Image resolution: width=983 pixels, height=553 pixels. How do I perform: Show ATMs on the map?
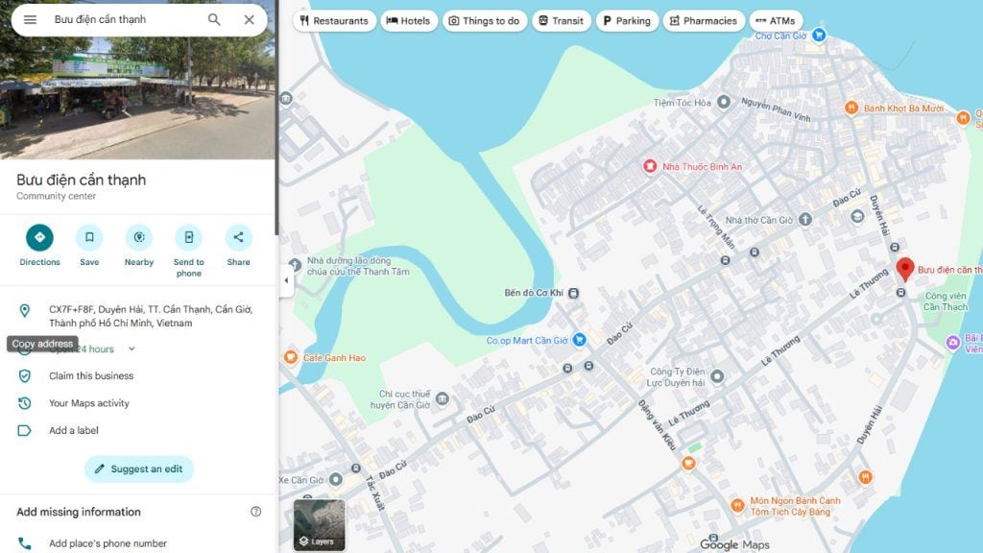[775, 20]
